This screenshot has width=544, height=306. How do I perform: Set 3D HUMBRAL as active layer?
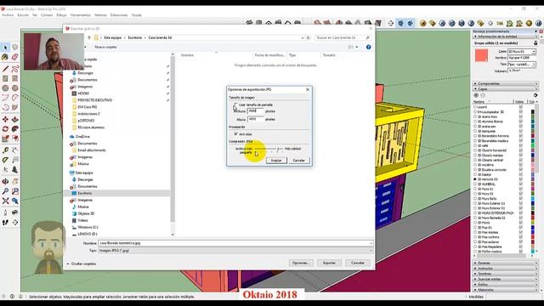tap(475, 184)
